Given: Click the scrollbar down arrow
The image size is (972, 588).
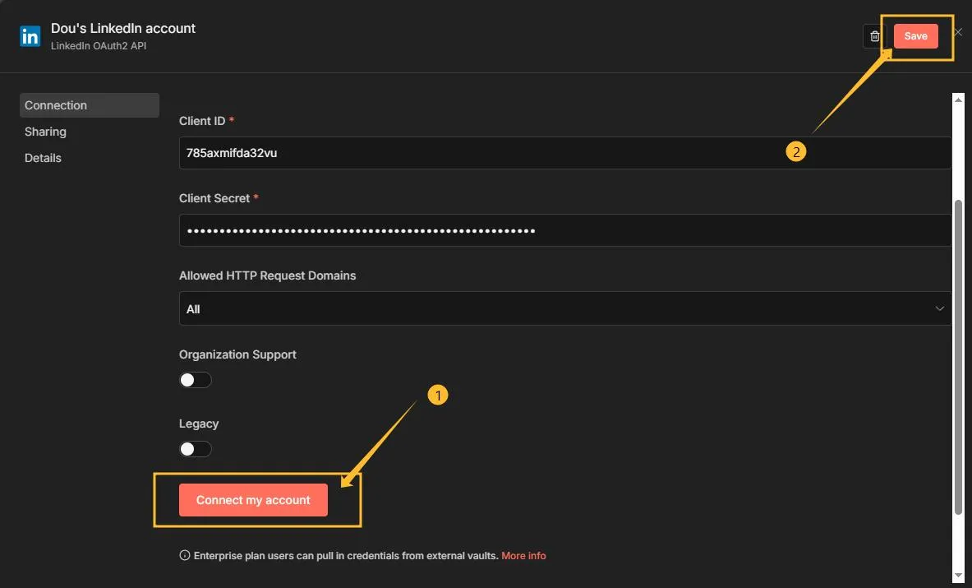Looking at the screenshot, I should tap(958, 574).
